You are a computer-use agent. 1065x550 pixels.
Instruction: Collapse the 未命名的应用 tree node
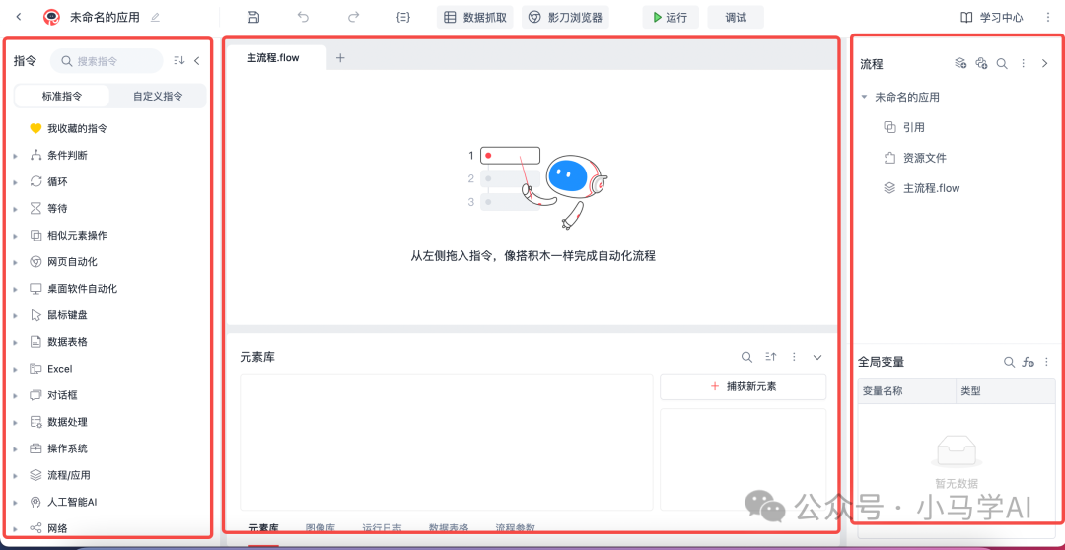864,98
